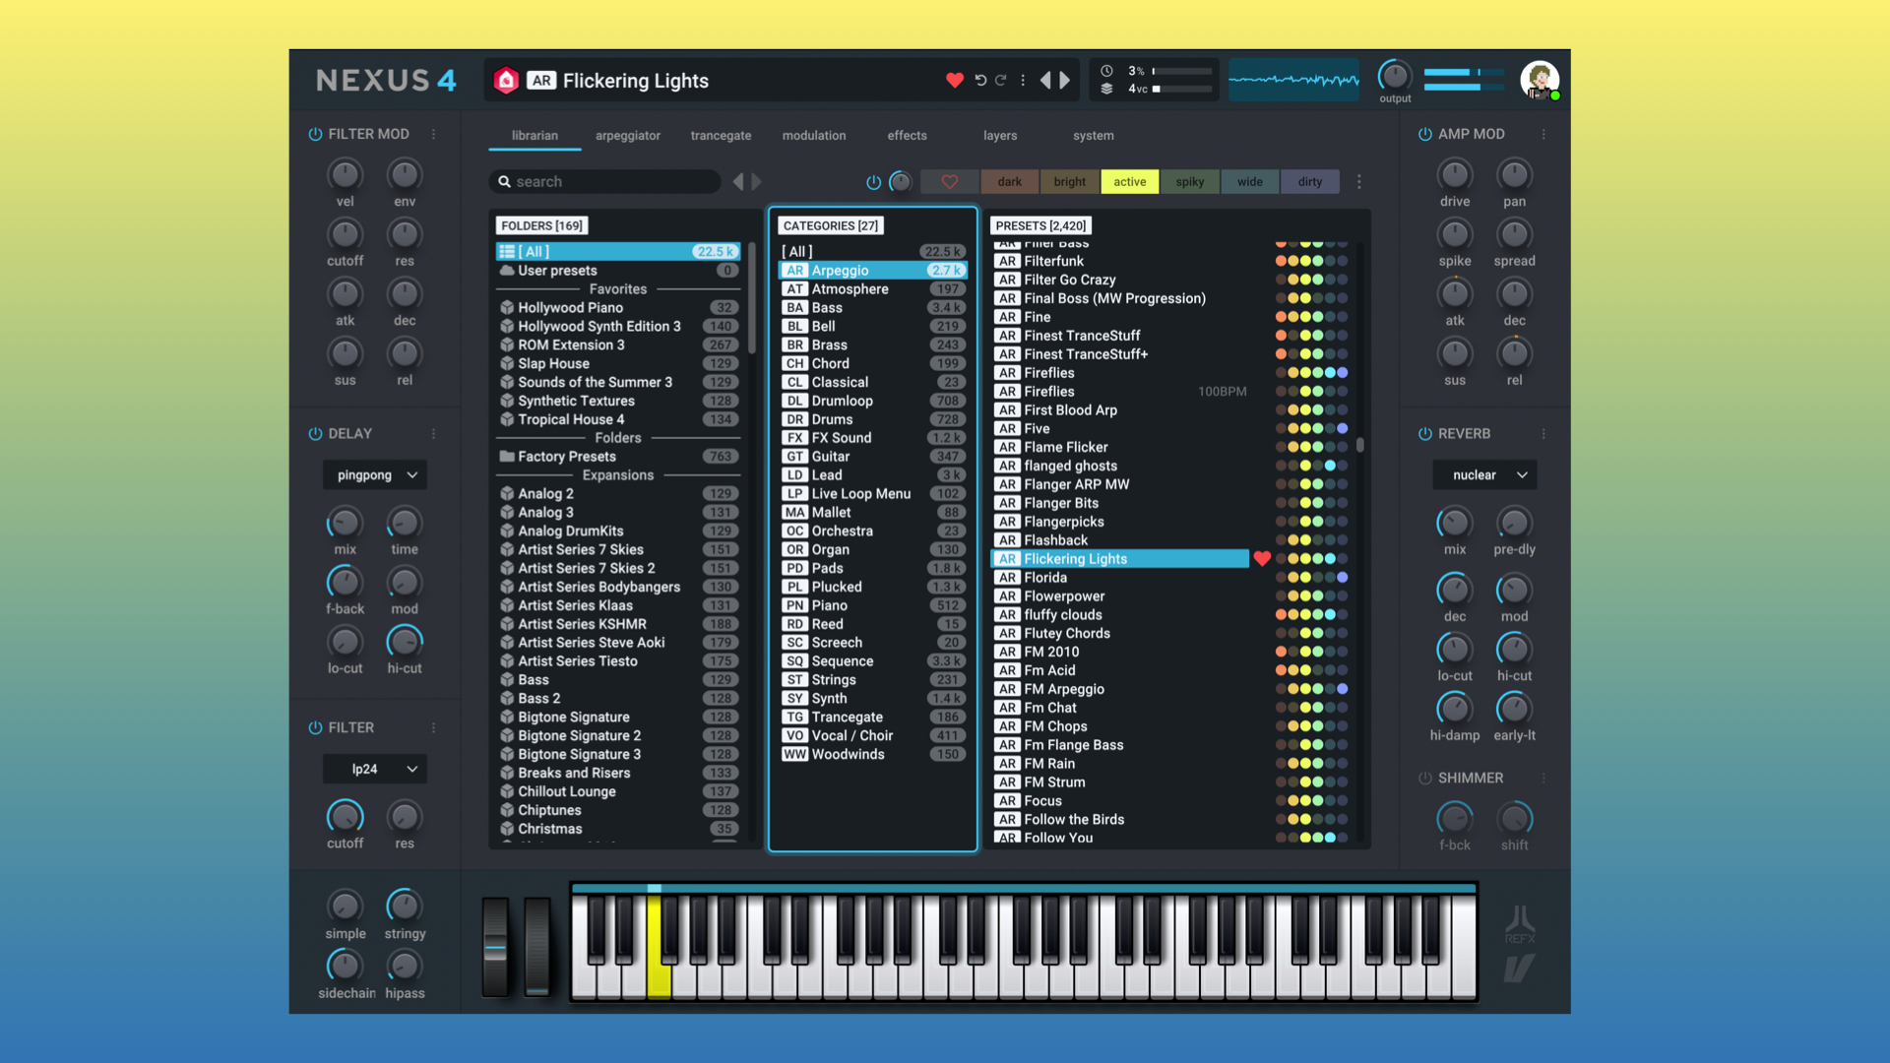Click the voices layers icon in the header

pyautogui.click(x=1106, y=89)
